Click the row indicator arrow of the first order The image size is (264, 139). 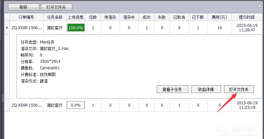[7, 28]
